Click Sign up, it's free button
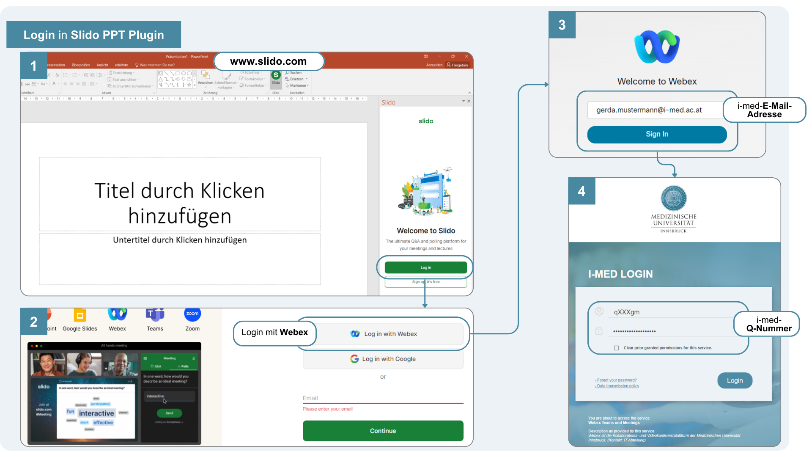This screenshot has width=812, height=457. click(x=426, y=282)
